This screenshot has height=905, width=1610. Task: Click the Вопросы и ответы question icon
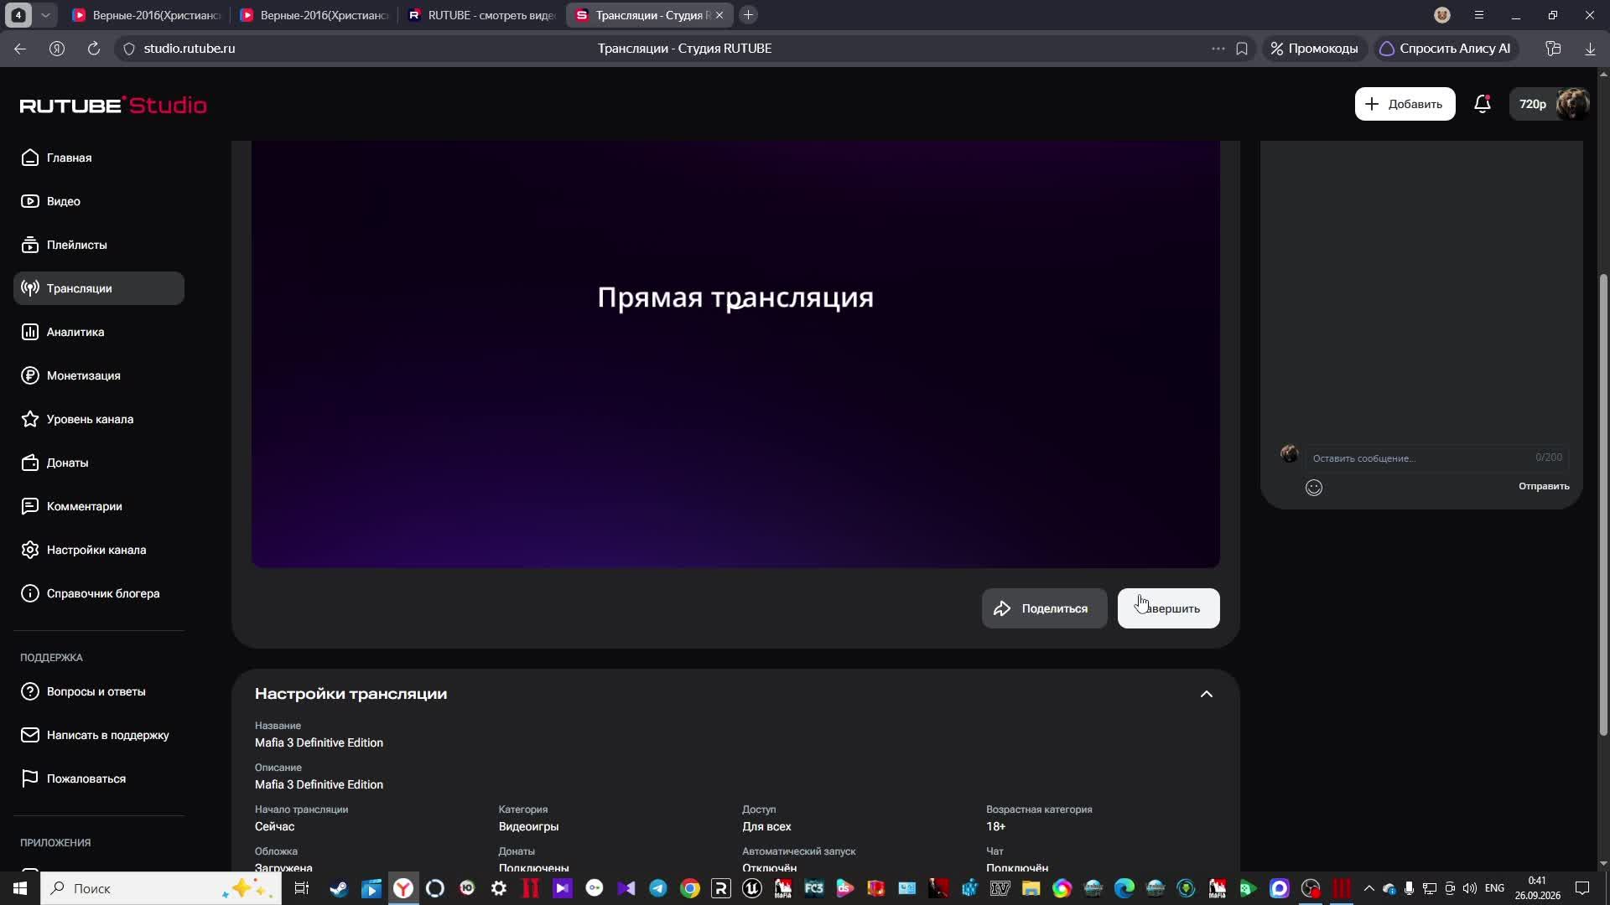click(x=30, y=691)
